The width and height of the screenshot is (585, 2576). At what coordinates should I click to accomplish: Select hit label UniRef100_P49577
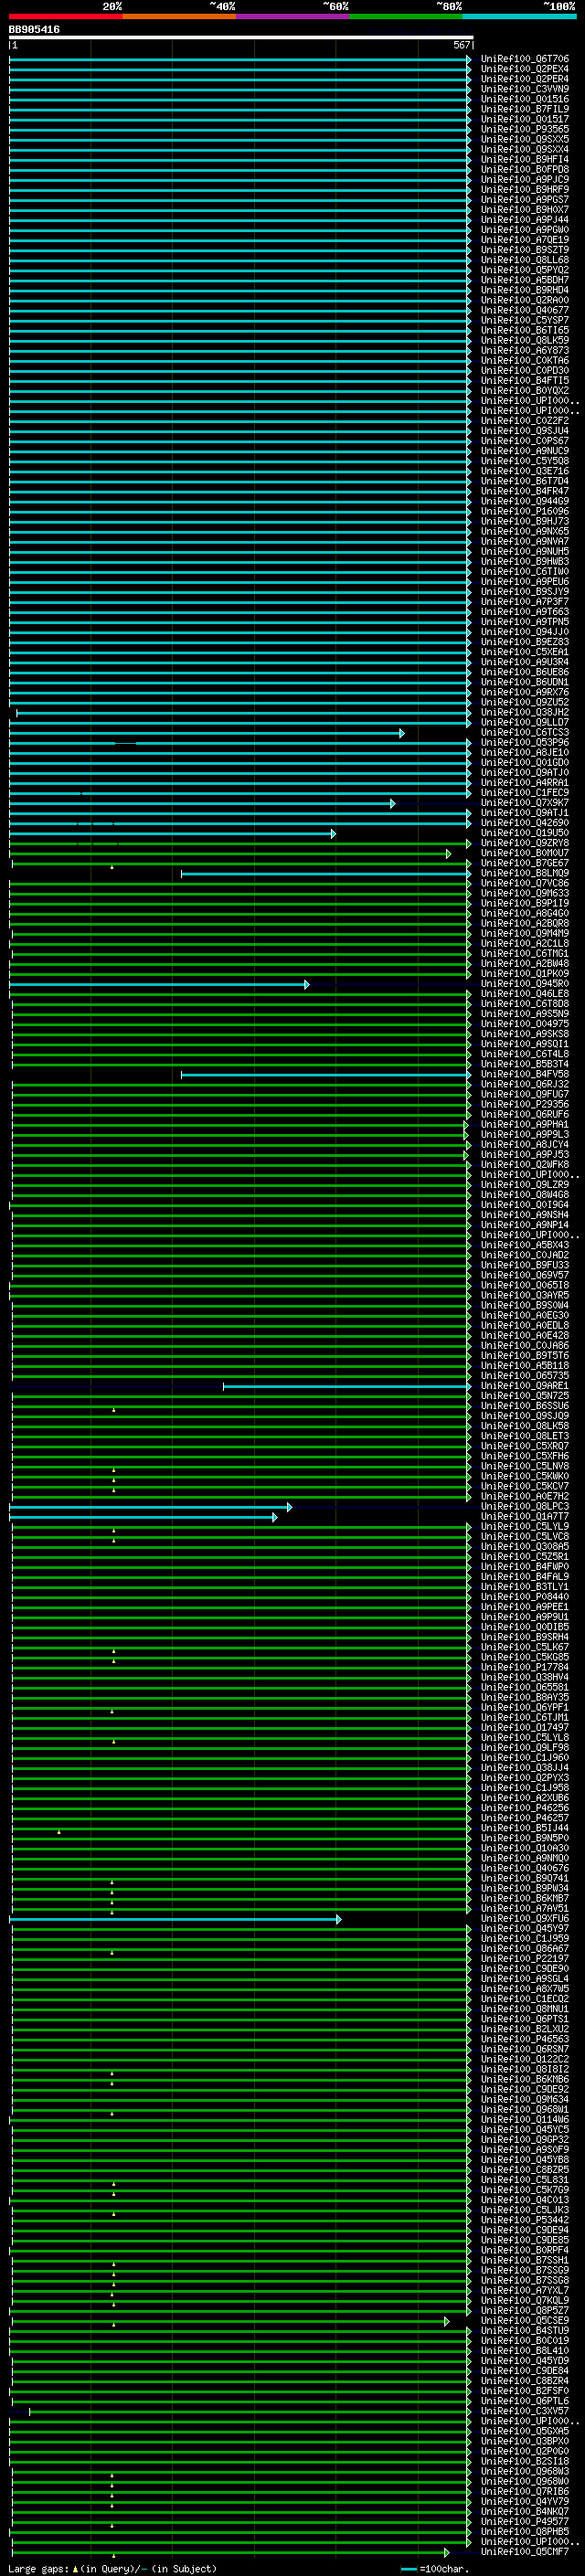coord(525,2521)
